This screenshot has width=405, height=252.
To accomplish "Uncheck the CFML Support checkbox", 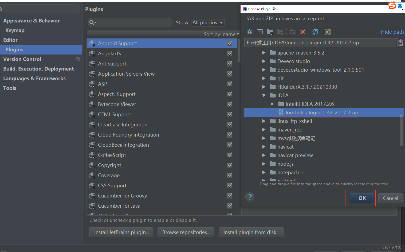I will point(230,114).
